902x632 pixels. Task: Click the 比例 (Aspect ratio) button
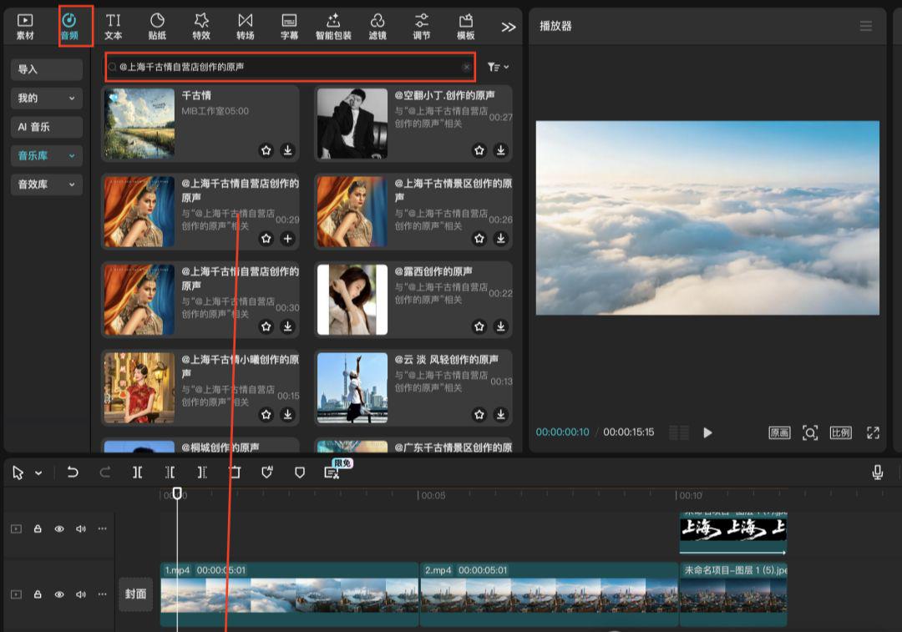(x=839, y=433)
